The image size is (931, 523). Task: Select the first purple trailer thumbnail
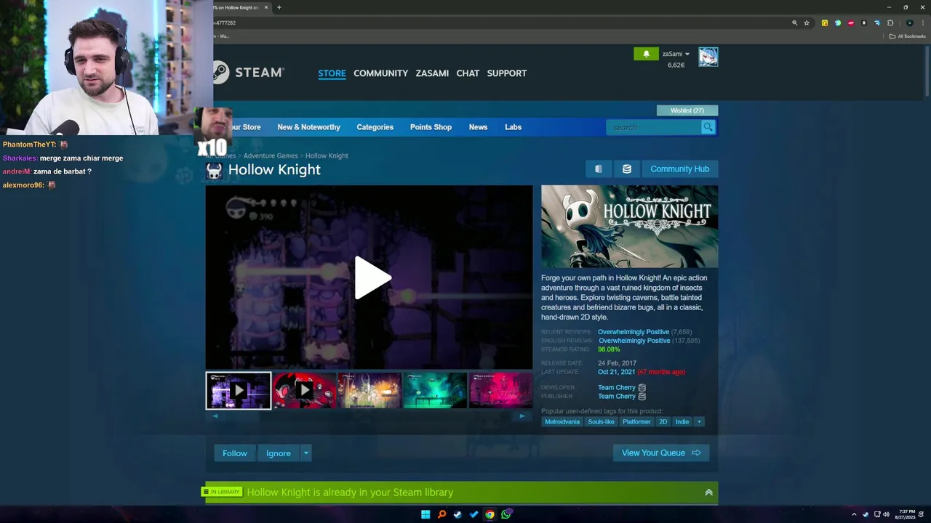tap(238, 391)
